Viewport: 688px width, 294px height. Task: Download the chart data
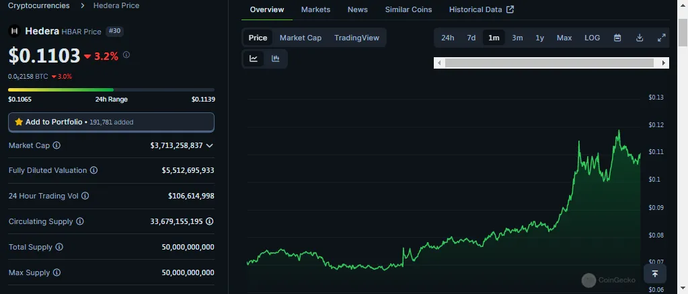[x=640, y=38]
